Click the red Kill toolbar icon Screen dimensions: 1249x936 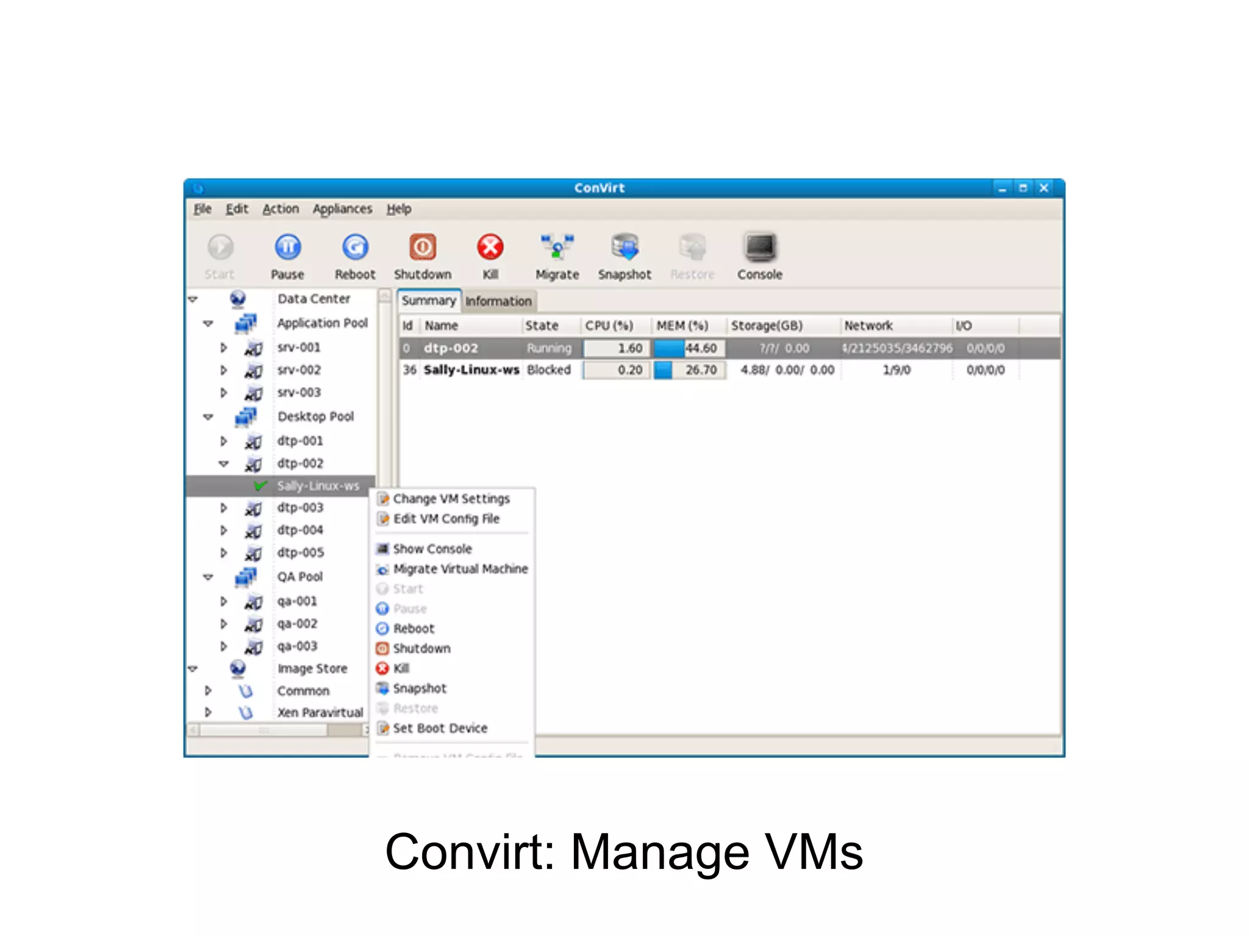[x=490, y=247]
